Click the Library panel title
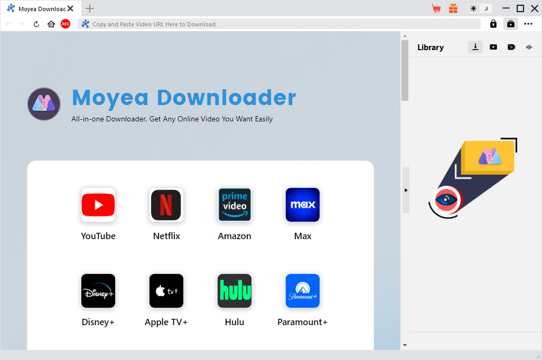 coord(431,48)
